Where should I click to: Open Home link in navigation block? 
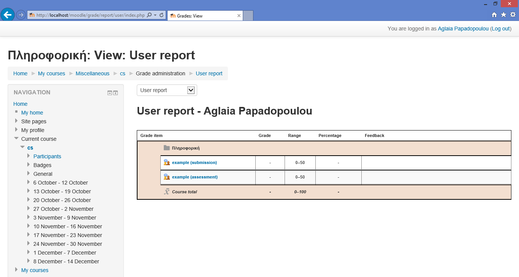(x=20, y=104)
